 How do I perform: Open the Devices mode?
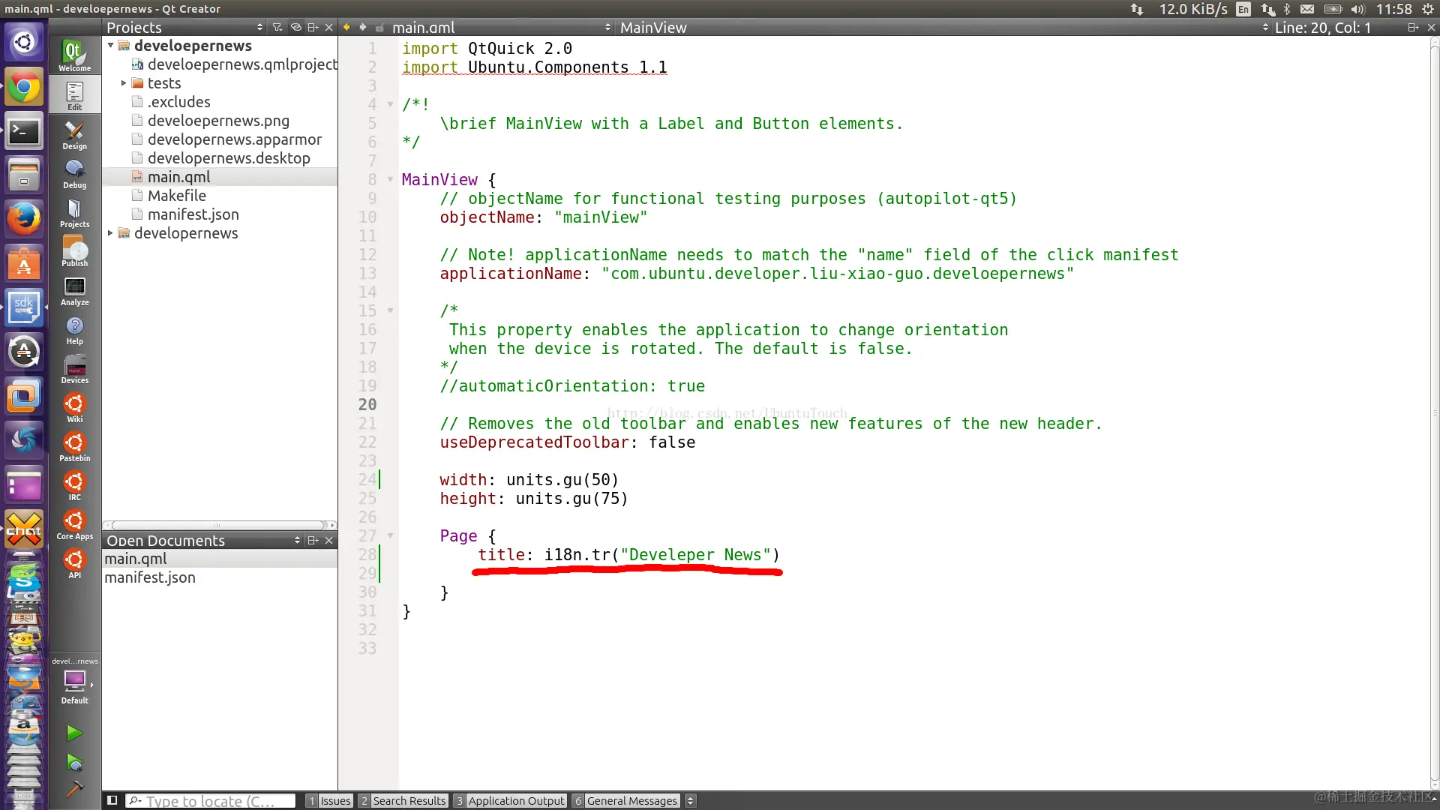[74, 369]
